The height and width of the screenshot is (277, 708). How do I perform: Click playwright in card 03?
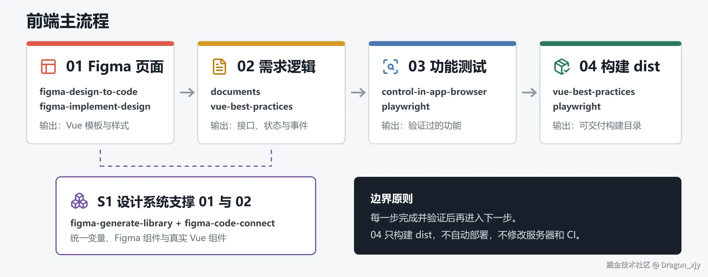point(406,107)
